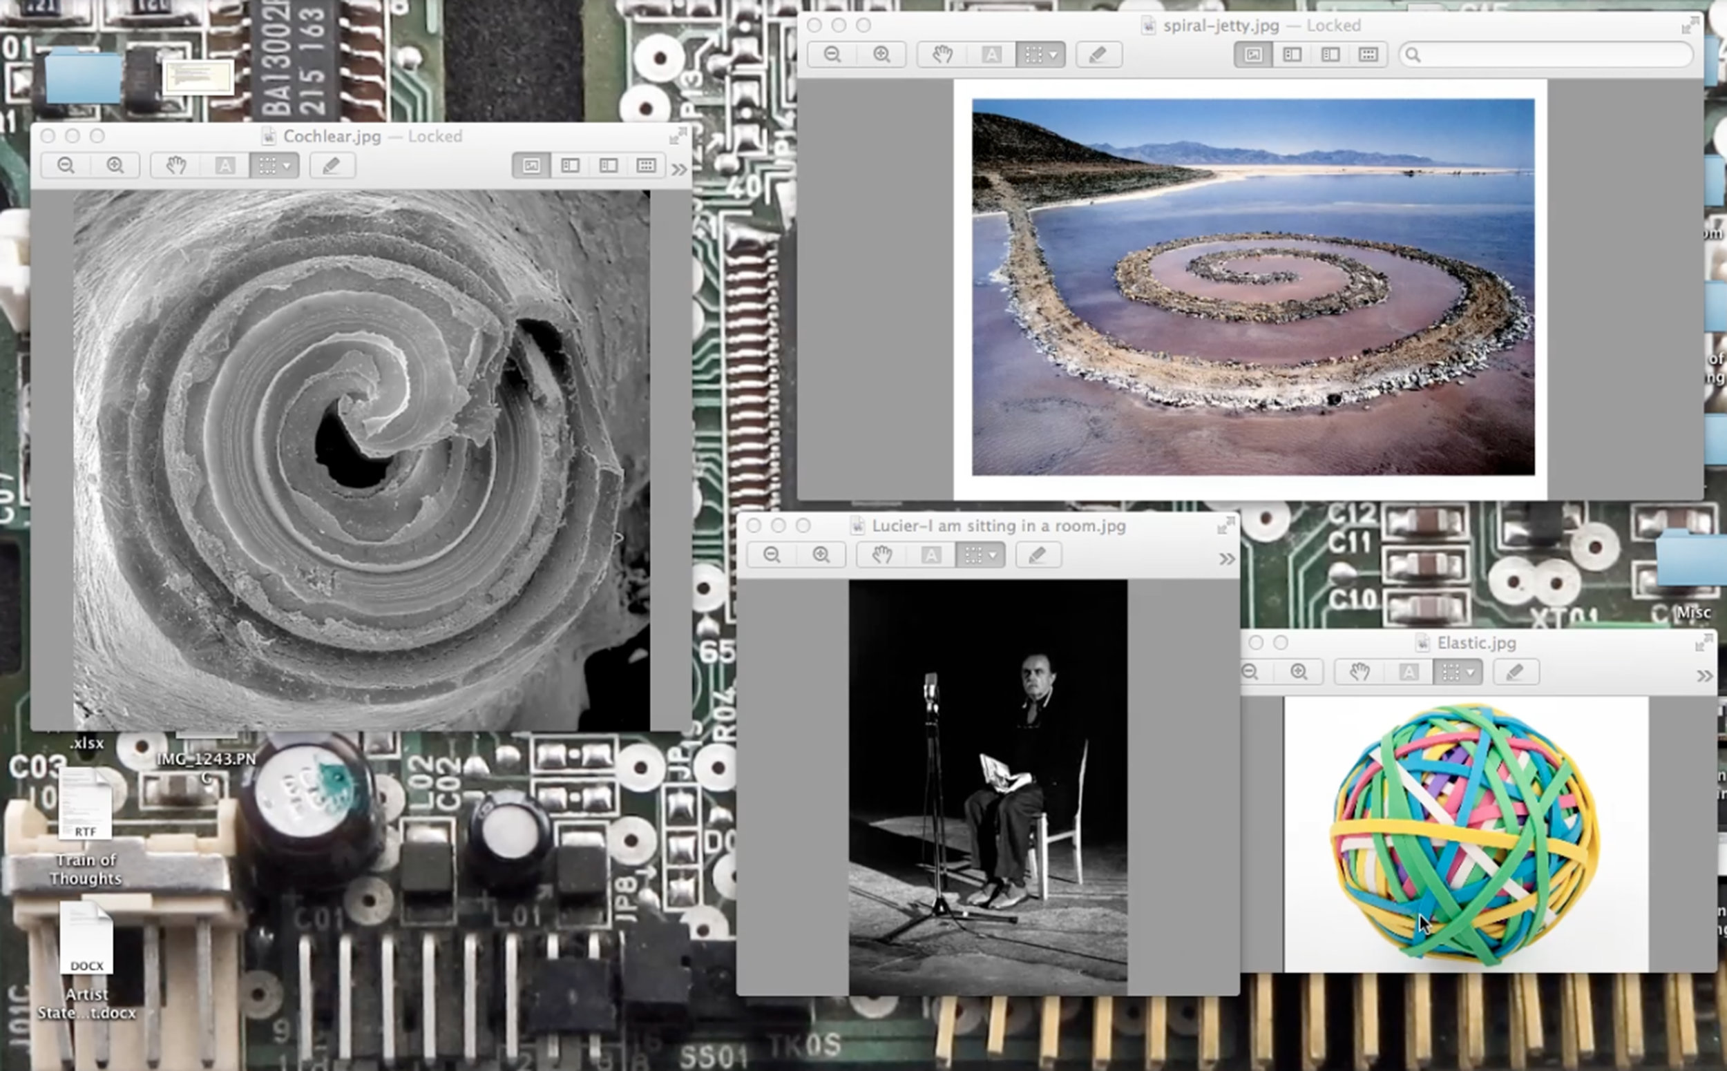Zoom out in the Cochlear.jpg window
Image resolution: width=1727 pixels, height=1071 pixels.
click(66, 166)
